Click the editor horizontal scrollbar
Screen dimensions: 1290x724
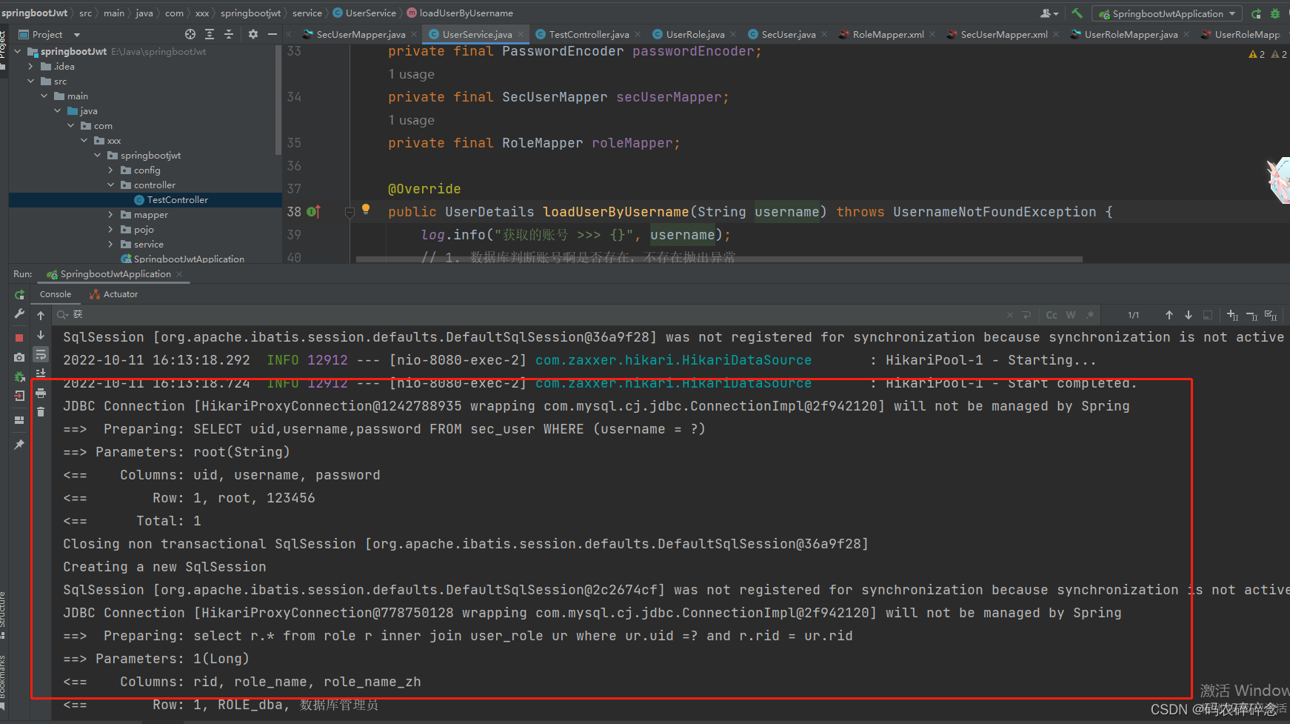[718, 259]
